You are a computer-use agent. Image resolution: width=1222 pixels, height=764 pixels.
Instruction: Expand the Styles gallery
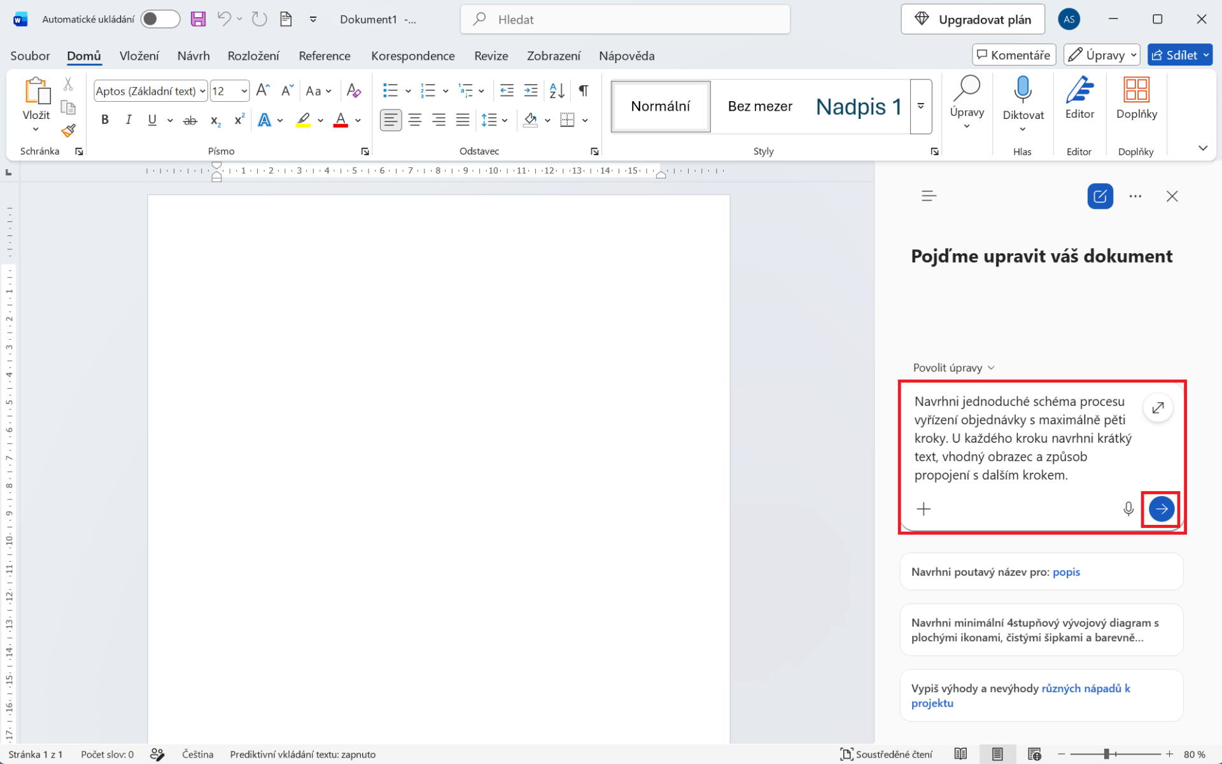[x=920, y=106]
